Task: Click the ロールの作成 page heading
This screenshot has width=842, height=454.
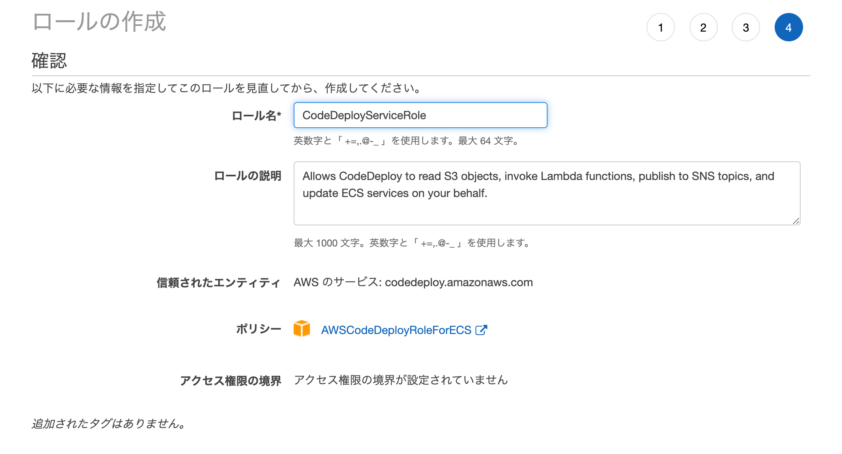Action: [99, 23]
